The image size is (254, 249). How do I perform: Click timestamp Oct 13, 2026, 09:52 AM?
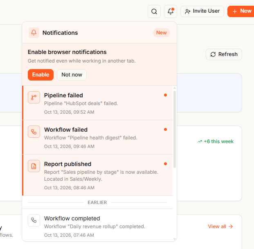tap(69, 112)
